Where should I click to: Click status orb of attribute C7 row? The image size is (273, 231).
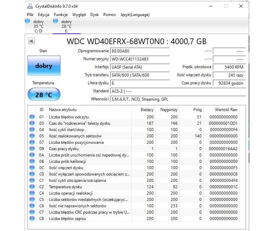pos(32,212)
